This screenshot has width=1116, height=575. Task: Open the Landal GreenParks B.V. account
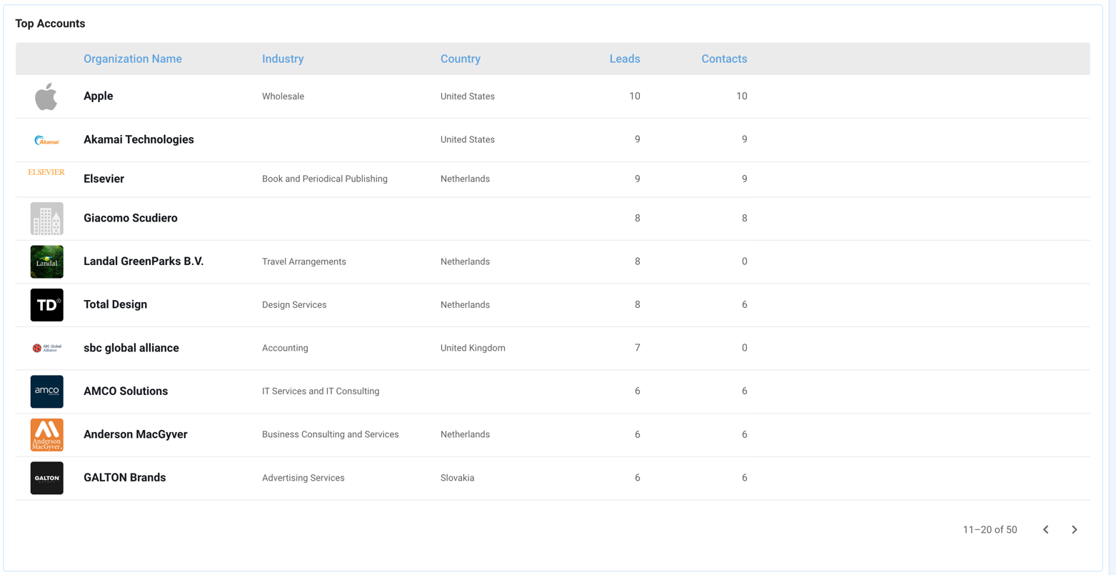coord(144,261)
